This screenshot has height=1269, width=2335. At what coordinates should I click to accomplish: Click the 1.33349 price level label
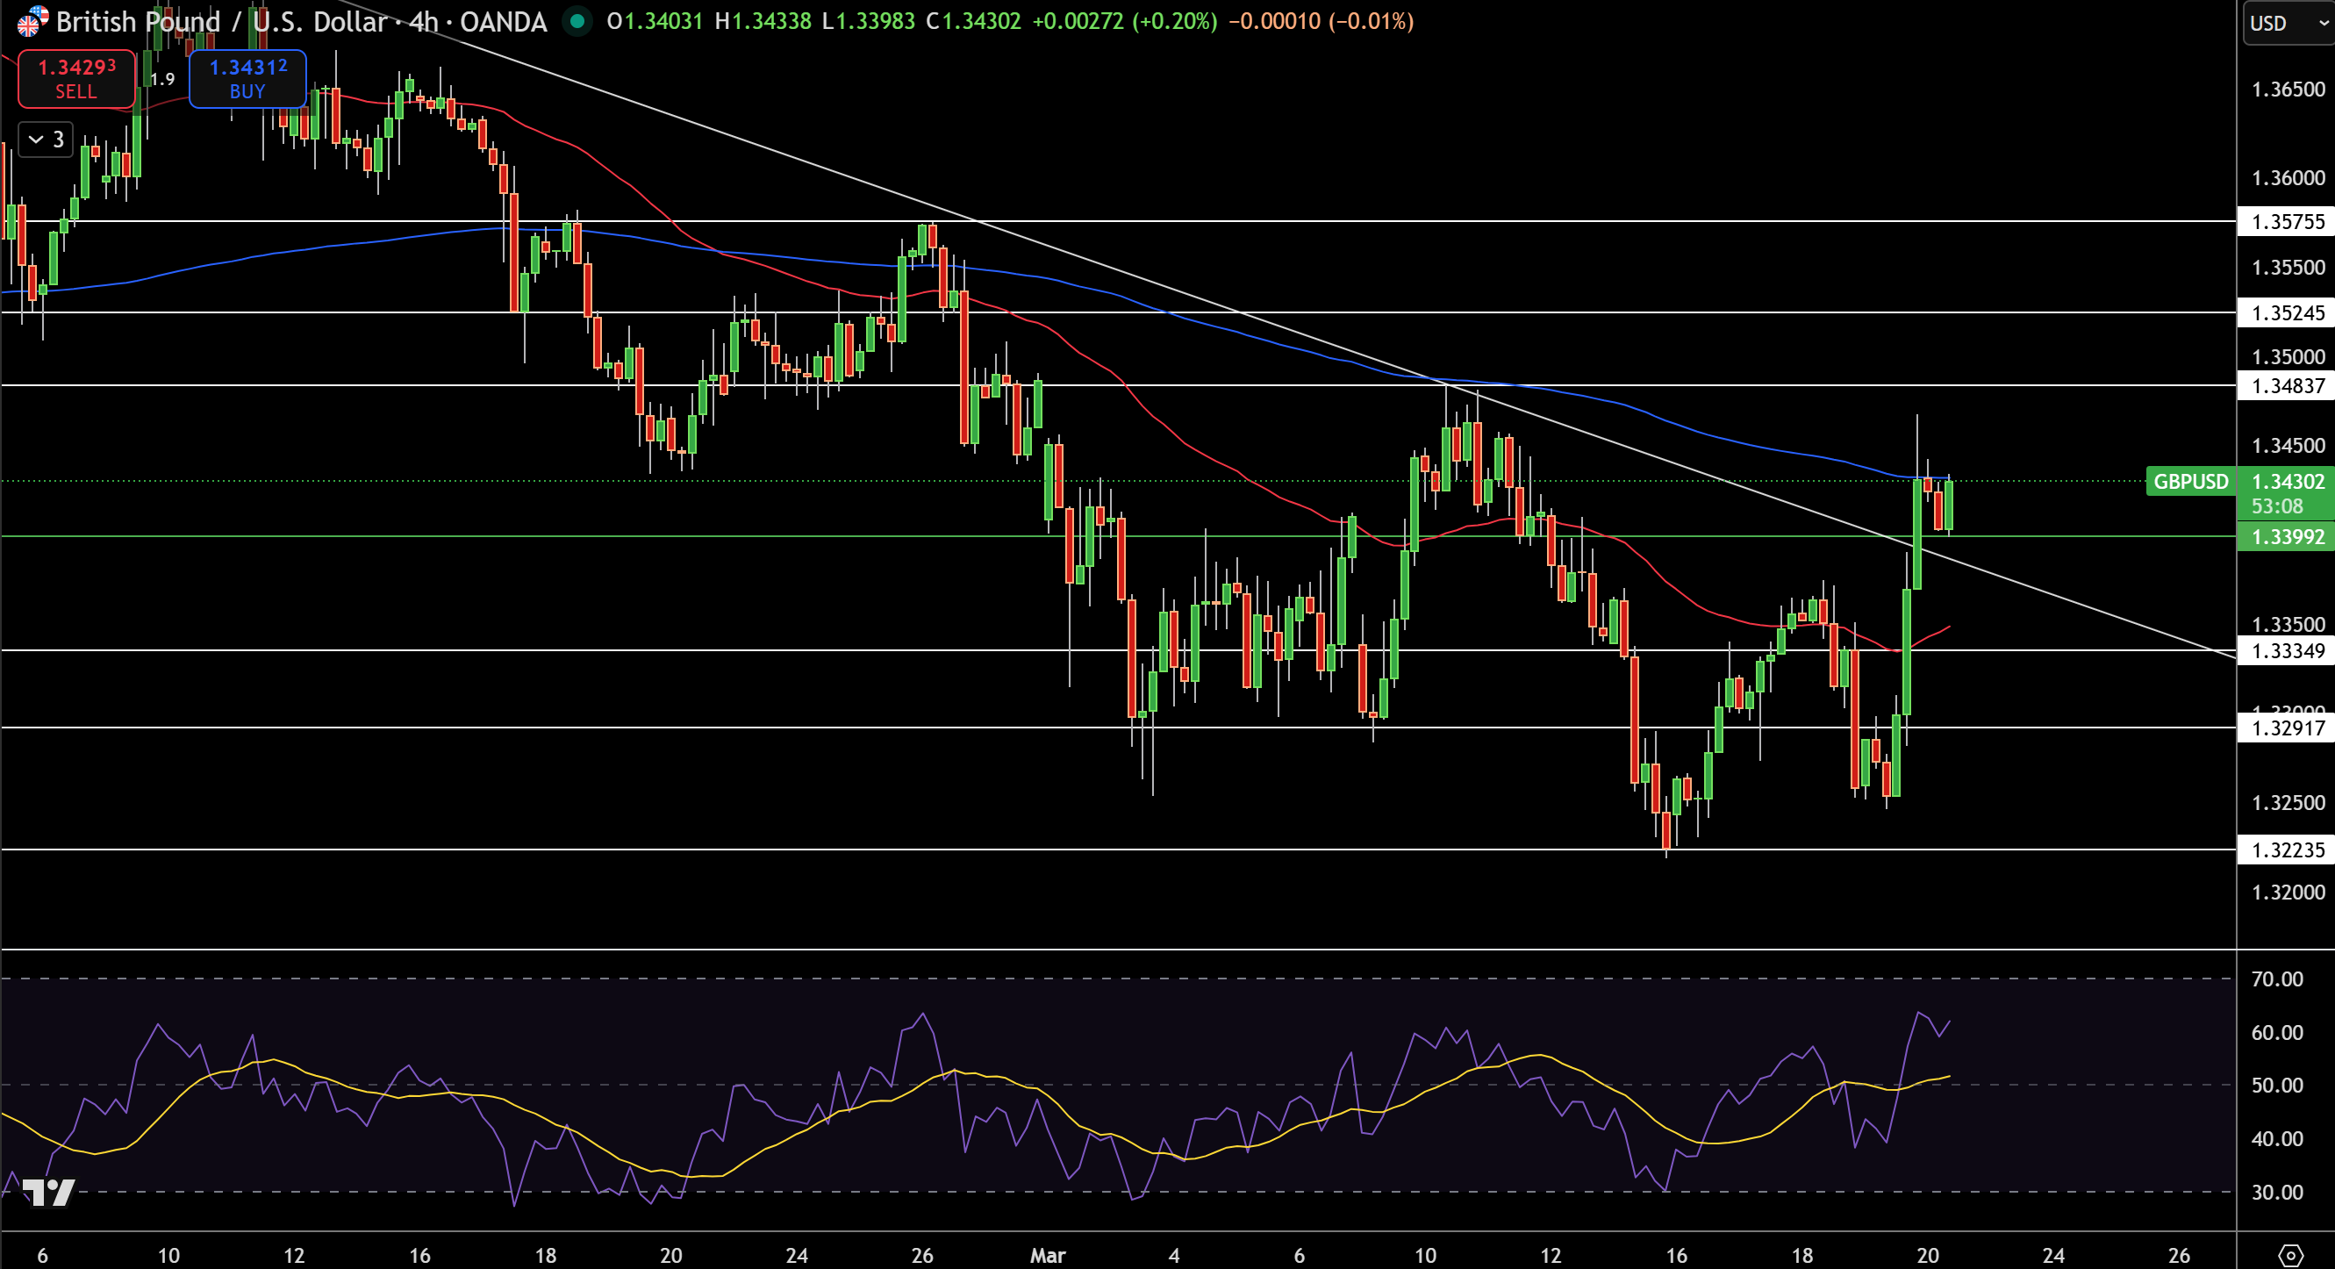click(x=2287, y=651)
